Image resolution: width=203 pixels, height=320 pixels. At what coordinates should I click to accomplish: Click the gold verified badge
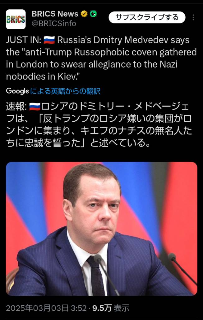tap(84, 14)
